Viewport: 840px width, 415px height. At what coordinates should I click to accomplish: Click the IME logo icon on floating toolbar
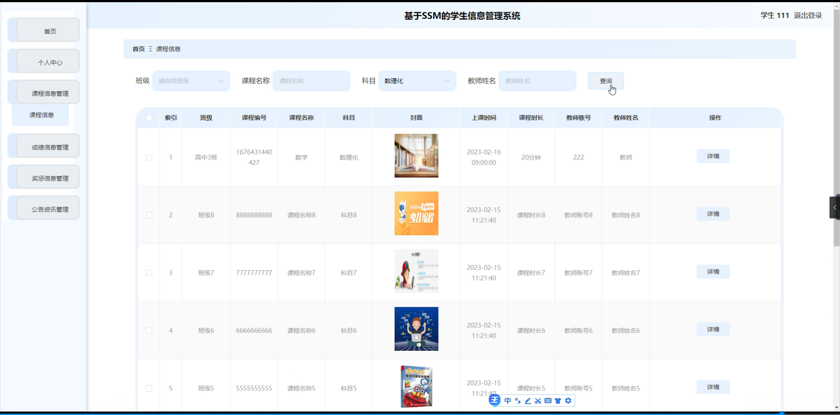tap(494, 400)
